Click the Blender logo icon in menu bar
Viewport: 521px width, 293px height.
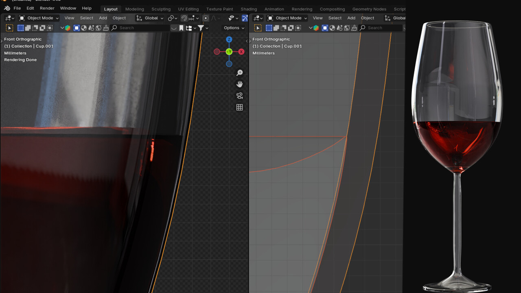click(x=7, y=8)
